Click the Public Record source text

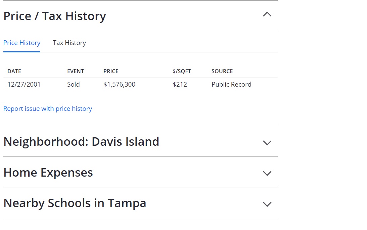[231, 84]
